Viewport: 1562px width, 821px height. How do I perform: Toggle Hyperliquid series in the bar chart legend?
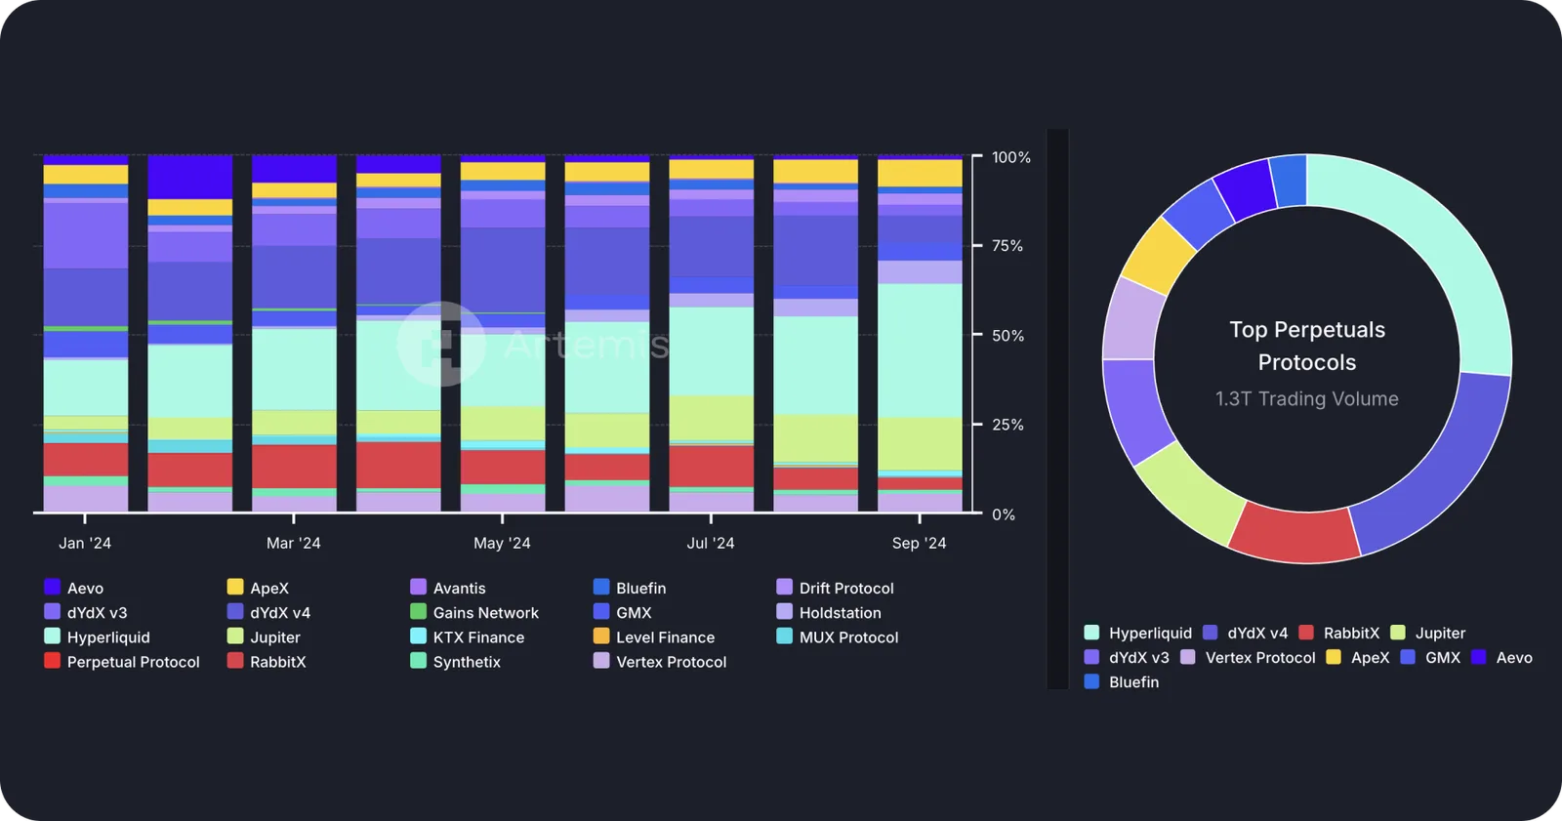coord(98,636)
